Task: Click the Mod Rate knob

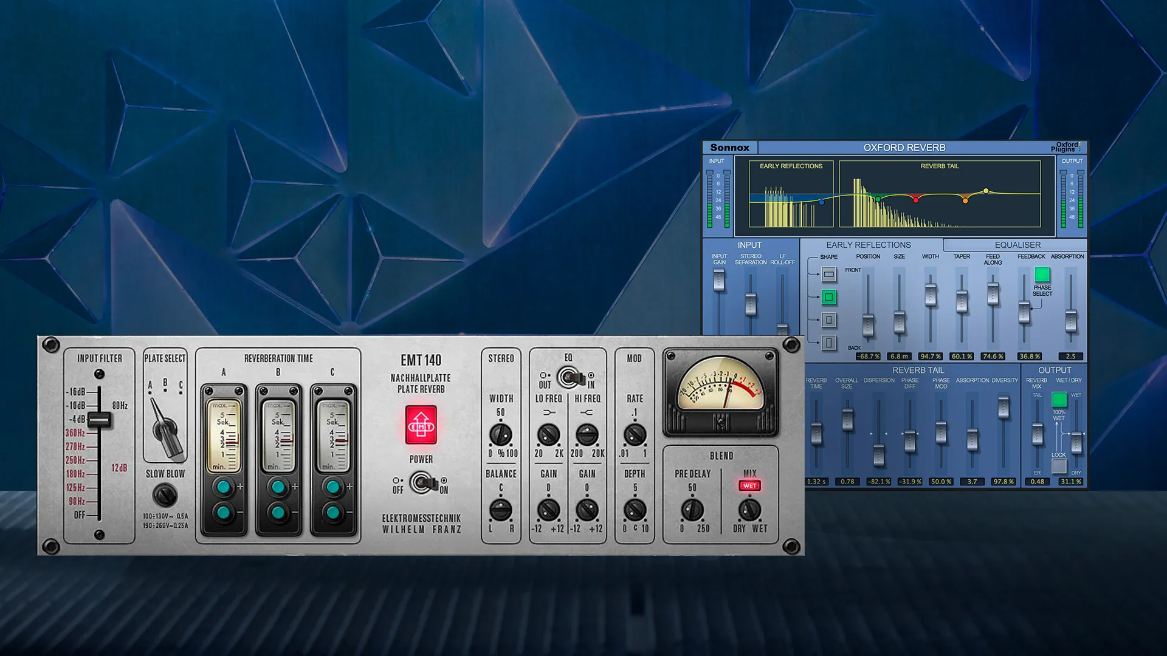Action: coord(635,435)
